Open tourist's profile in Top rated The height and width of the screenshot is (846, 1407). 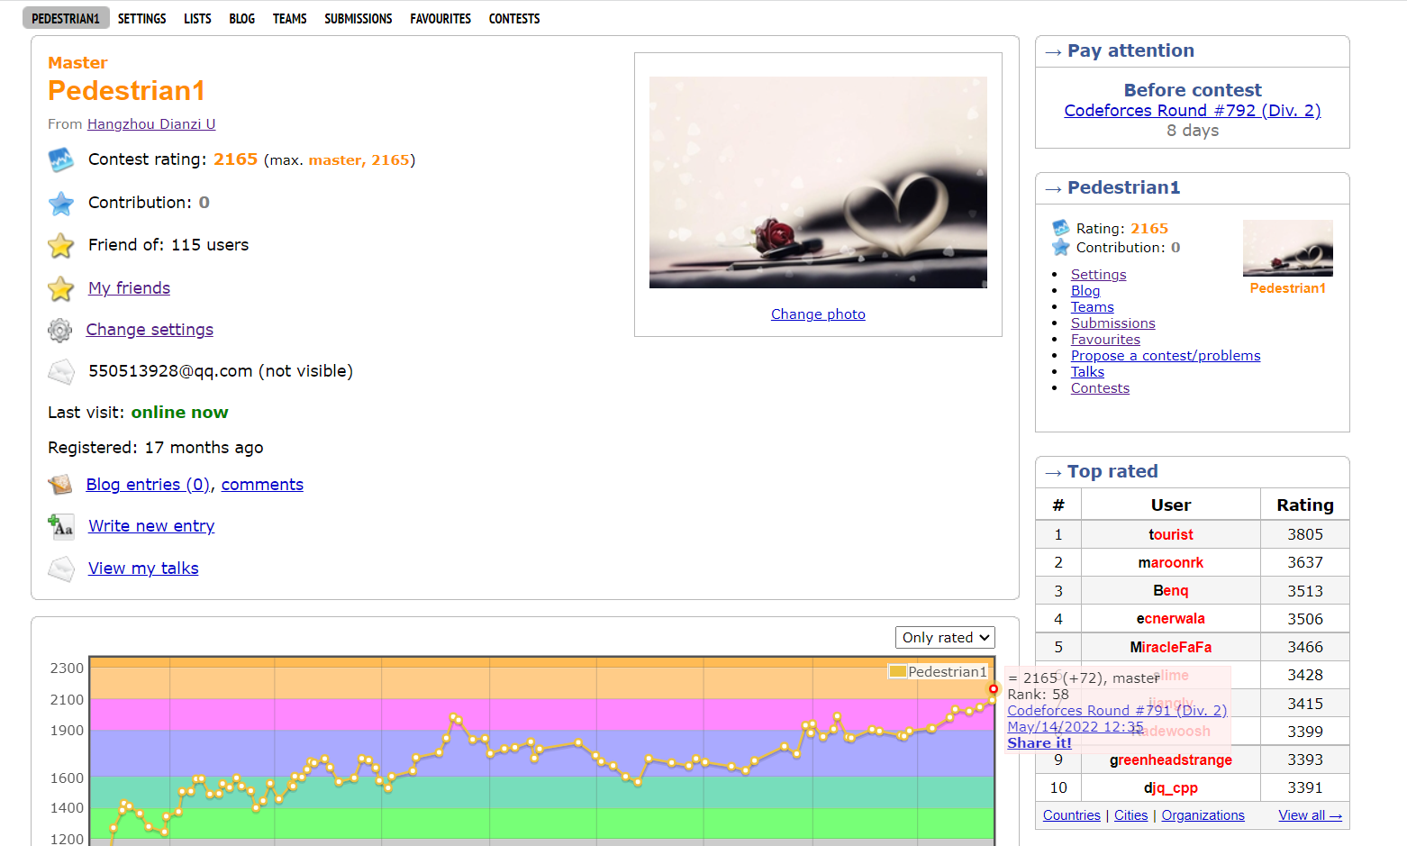[x=1170, y=535]
